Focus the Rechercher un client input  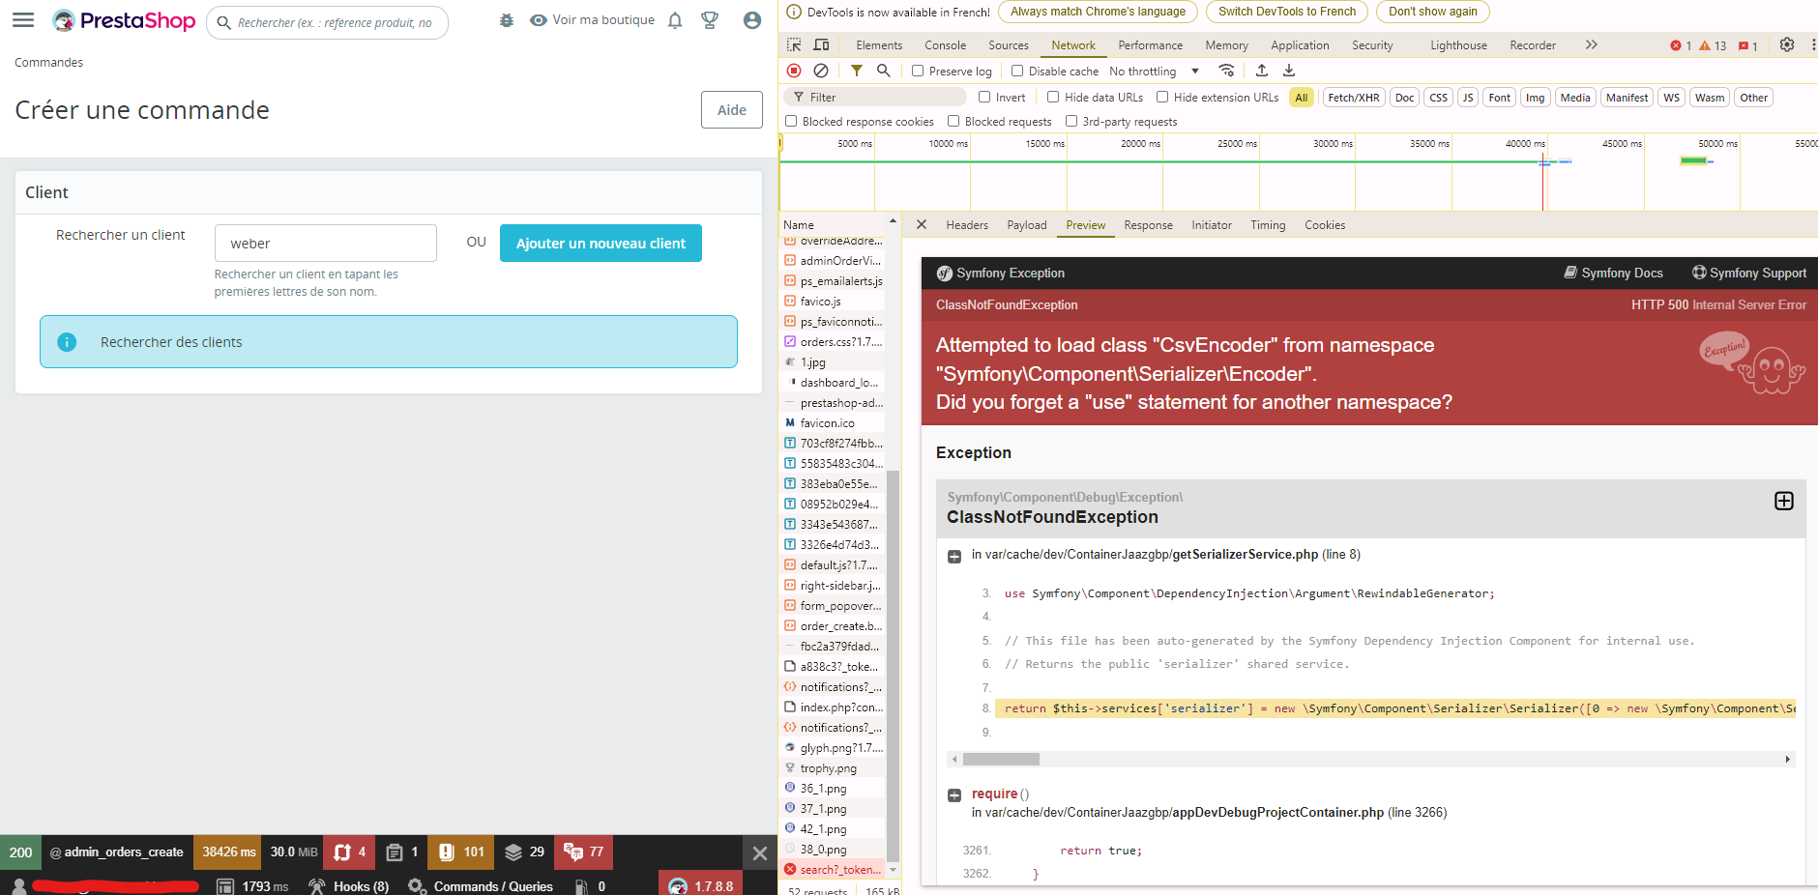point(326,244)
